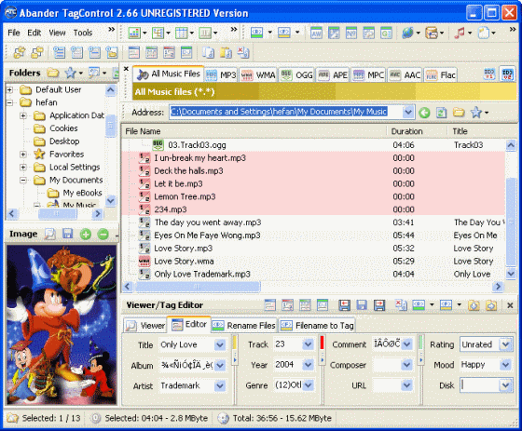
Task: Switch to the MP3 filter tab
Action: pos(221,75)
